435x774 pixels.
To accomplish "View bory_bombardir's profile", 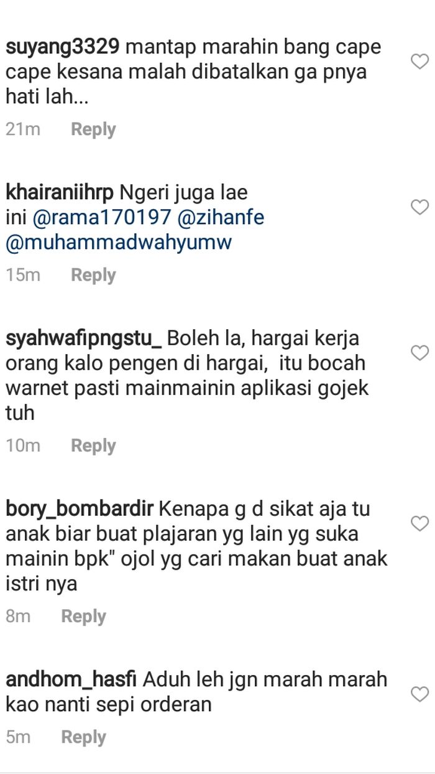I will pos(80,510).
